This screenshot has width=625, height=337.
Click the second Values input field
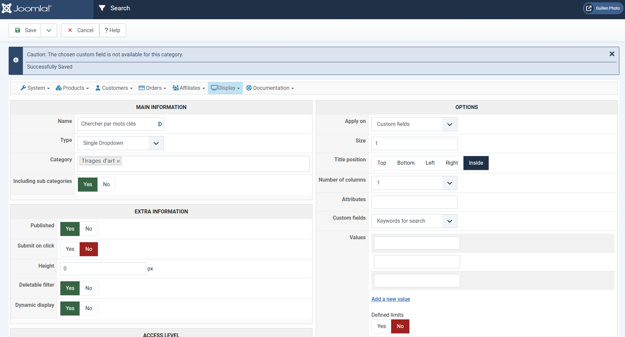click(x=417, y=262)
